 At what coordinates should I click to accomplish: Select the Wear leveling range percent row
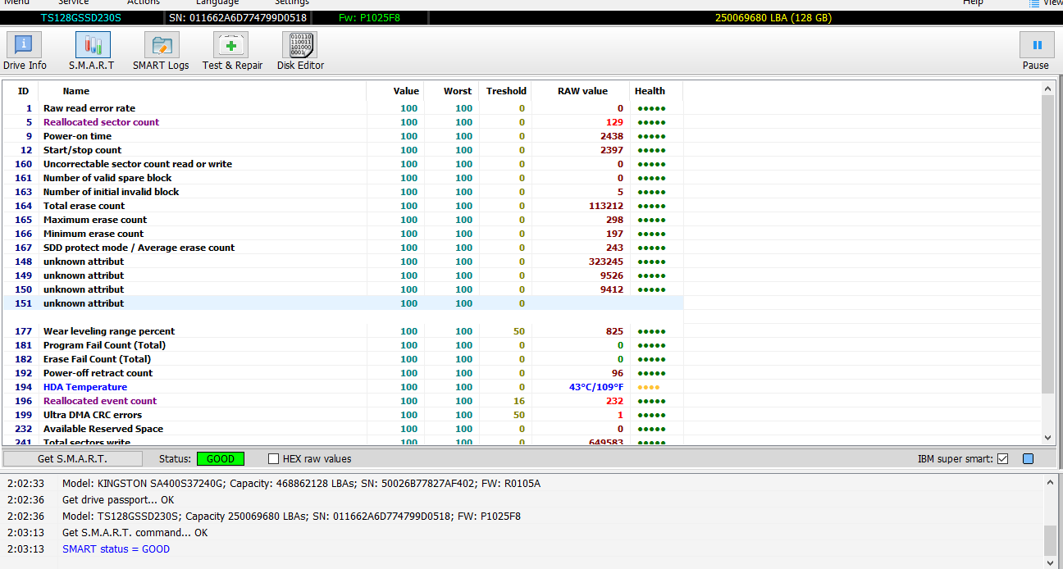(x=343, y=331)
